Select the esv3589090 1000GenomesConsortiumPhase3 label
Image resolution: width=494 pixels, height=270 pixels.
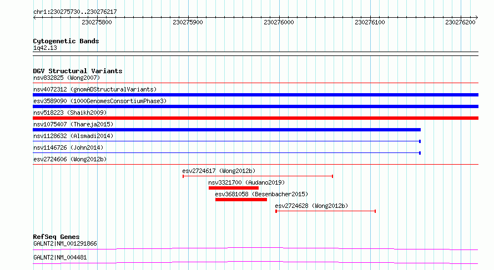[100, 101]
